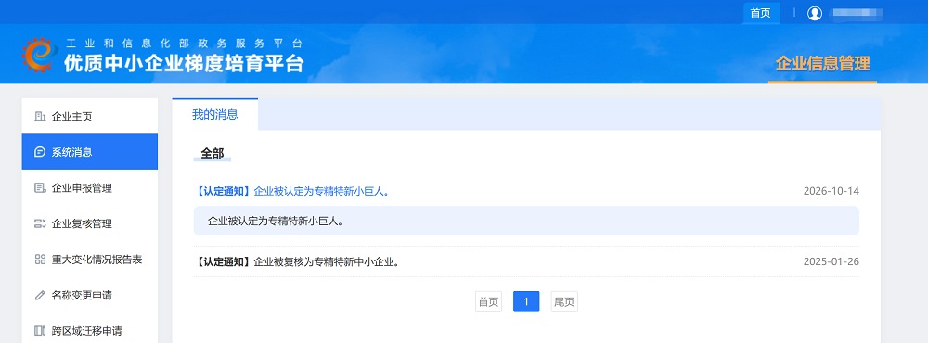Screen dimensions: 928x343
Task: Click the 工业和信息化部政务服务平台 subtitle
Action: (185, 44)
